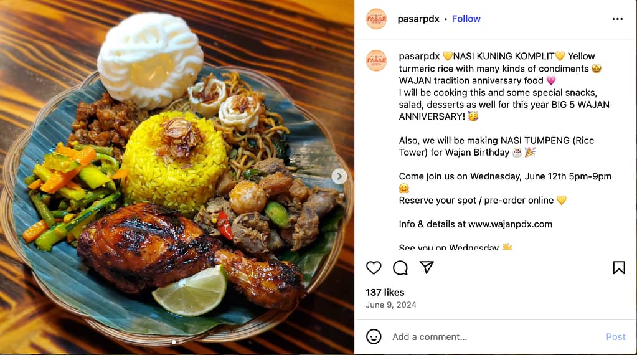Open the June 9, 2024 post date
637x355 pixels.
pyautogui.click(x=391, y=305)
